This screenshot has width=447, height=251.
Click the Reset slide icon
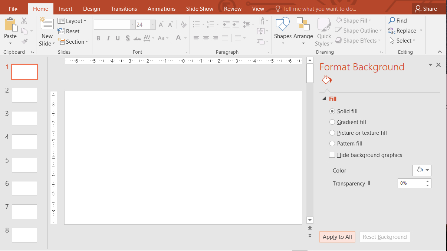(61, 31)
